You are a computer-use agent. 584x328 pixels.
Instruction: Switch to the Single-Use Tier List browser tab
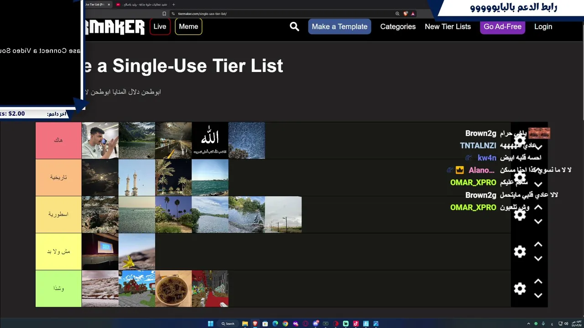point(98,5)
